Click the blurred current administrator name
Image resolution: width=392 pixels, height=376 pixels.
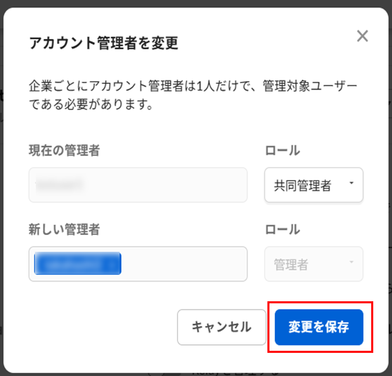(59, 184)
